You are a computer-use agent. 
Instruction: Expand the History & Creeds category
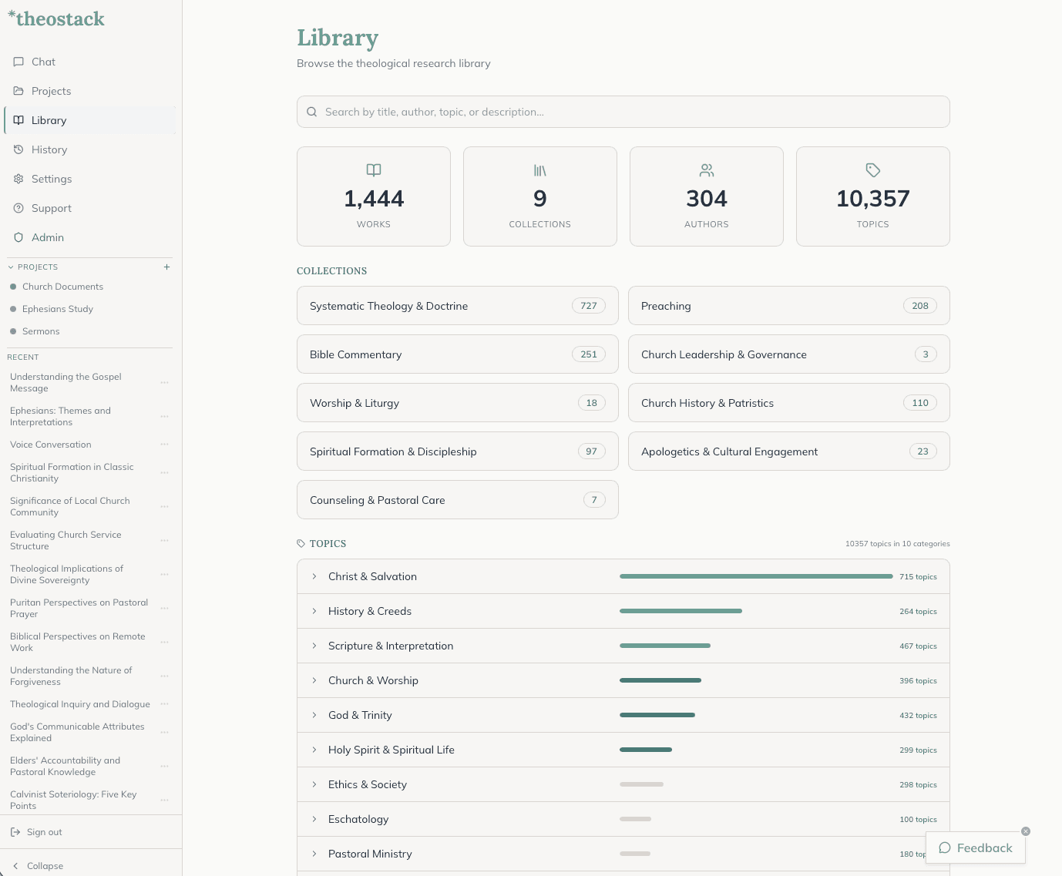(314, 611)
